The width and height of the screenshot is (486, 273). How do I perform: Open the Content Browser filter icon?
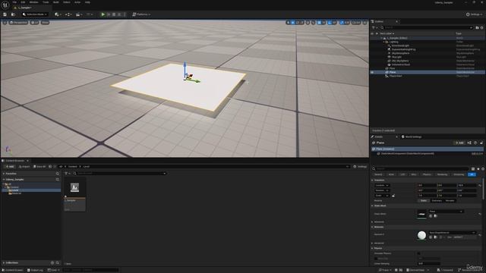coord(67,174)
